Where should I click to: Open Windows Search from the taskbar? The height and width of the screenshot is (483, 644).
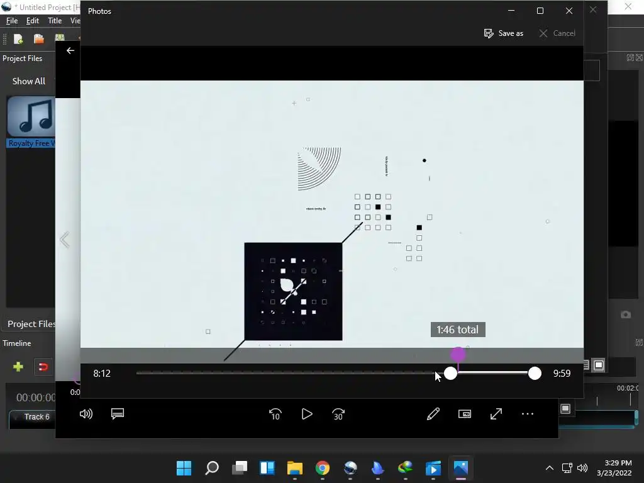[x=211, y=468]
